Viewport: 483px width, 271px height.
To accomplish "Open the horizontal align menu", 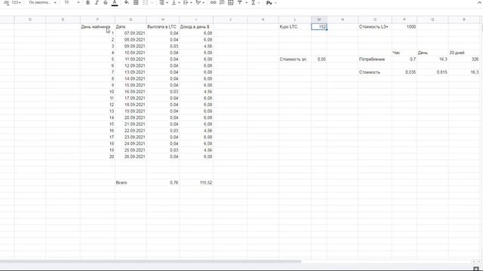I will coord(163,3).
